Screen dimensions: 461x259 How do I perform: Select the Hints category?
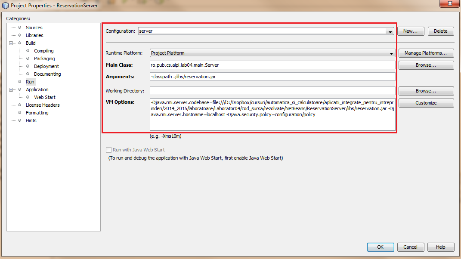point(31,120)
